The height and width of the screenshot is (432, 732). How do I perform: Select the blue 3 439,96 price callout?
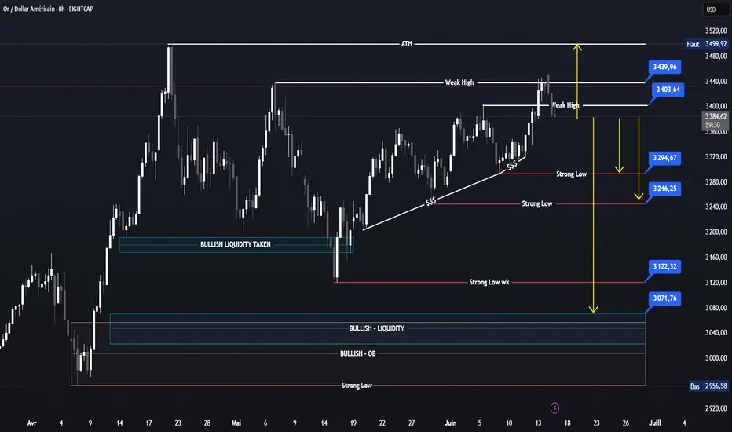[664, 67]
